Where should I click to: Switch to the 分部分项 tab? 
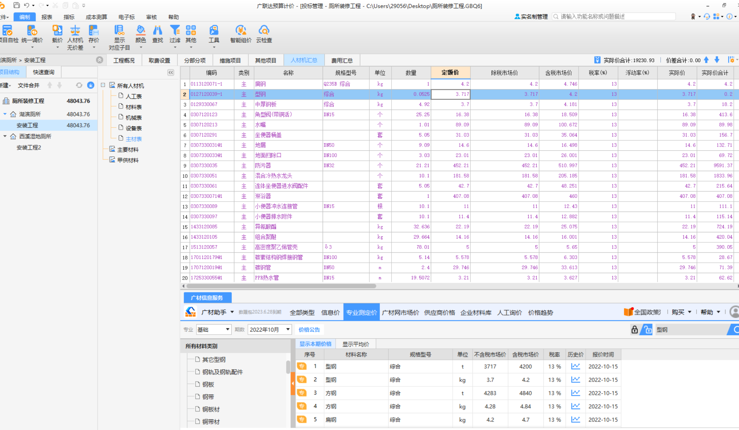195,60
